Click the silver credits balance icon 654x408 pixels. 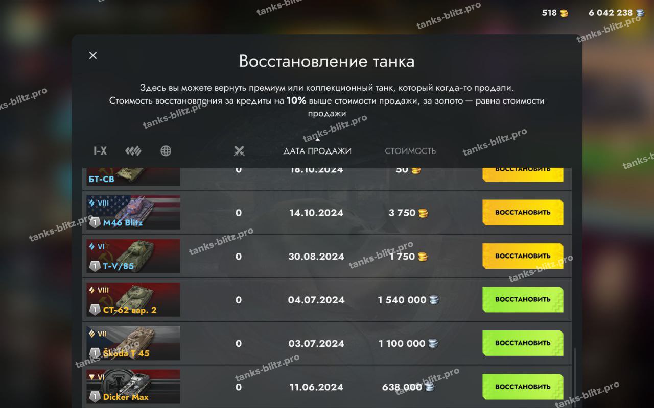pos(640,13)
